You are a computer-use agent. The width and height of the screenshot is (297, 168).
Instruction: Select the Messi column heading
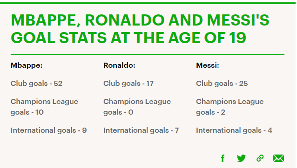coord(208,65)
